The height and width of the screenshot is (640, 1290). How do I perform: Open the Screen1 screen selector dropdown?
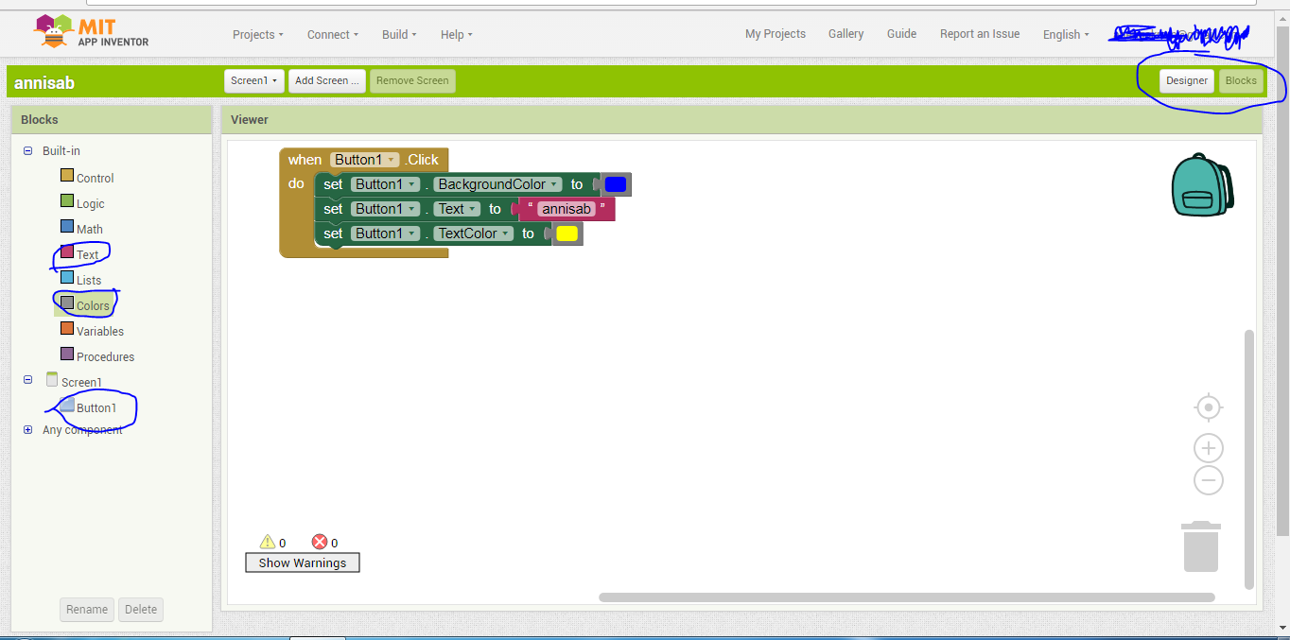point(253,80)
